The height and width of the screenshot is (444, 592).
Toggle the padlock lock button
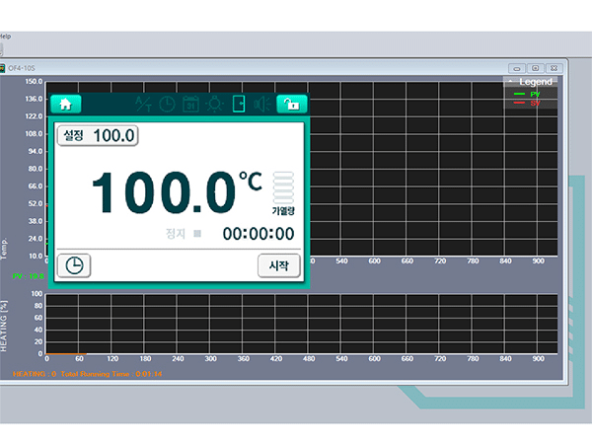pos(291,104)
